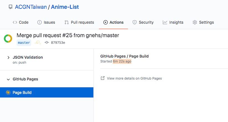Open the Pull requests tab

click(x=79, y=22)
